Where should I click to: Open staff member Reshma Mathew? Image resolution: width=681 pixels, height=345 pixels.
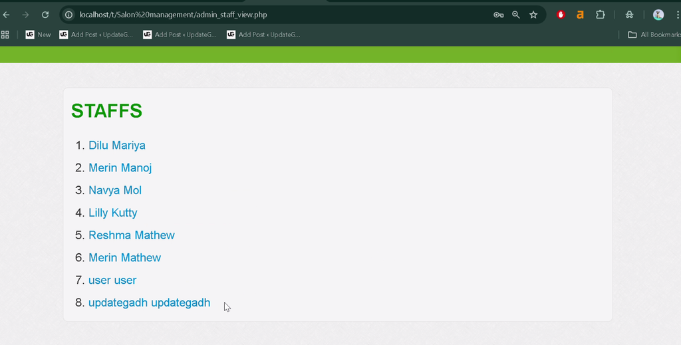tap(132, 235)
